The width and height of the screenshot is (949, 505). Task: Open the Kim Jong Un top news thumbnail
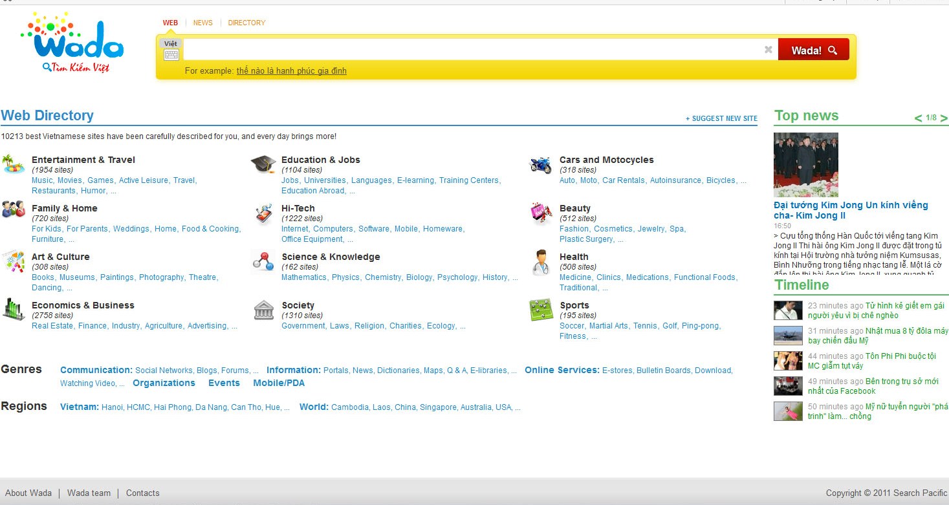(x=805, y=165)
